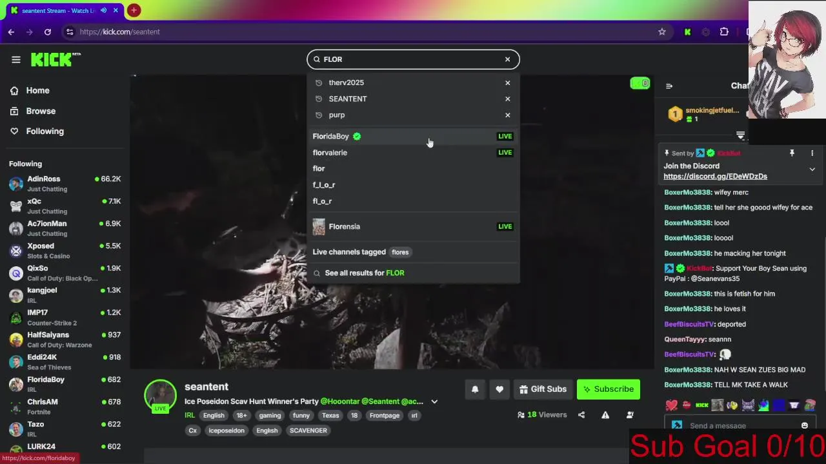Open the Discord invite link
The image size is (826, 464).
715,177
